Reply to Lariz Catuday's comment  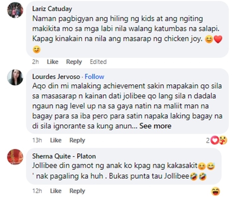[x=74, y=62]
